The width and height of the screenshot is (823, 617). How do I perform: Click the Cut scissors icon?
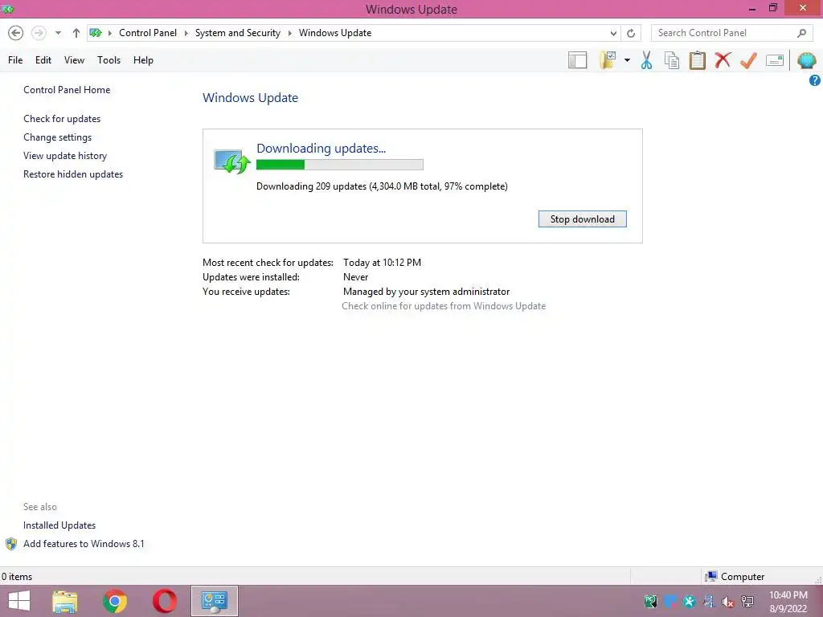pyautogui.click(x=647, y=60)
